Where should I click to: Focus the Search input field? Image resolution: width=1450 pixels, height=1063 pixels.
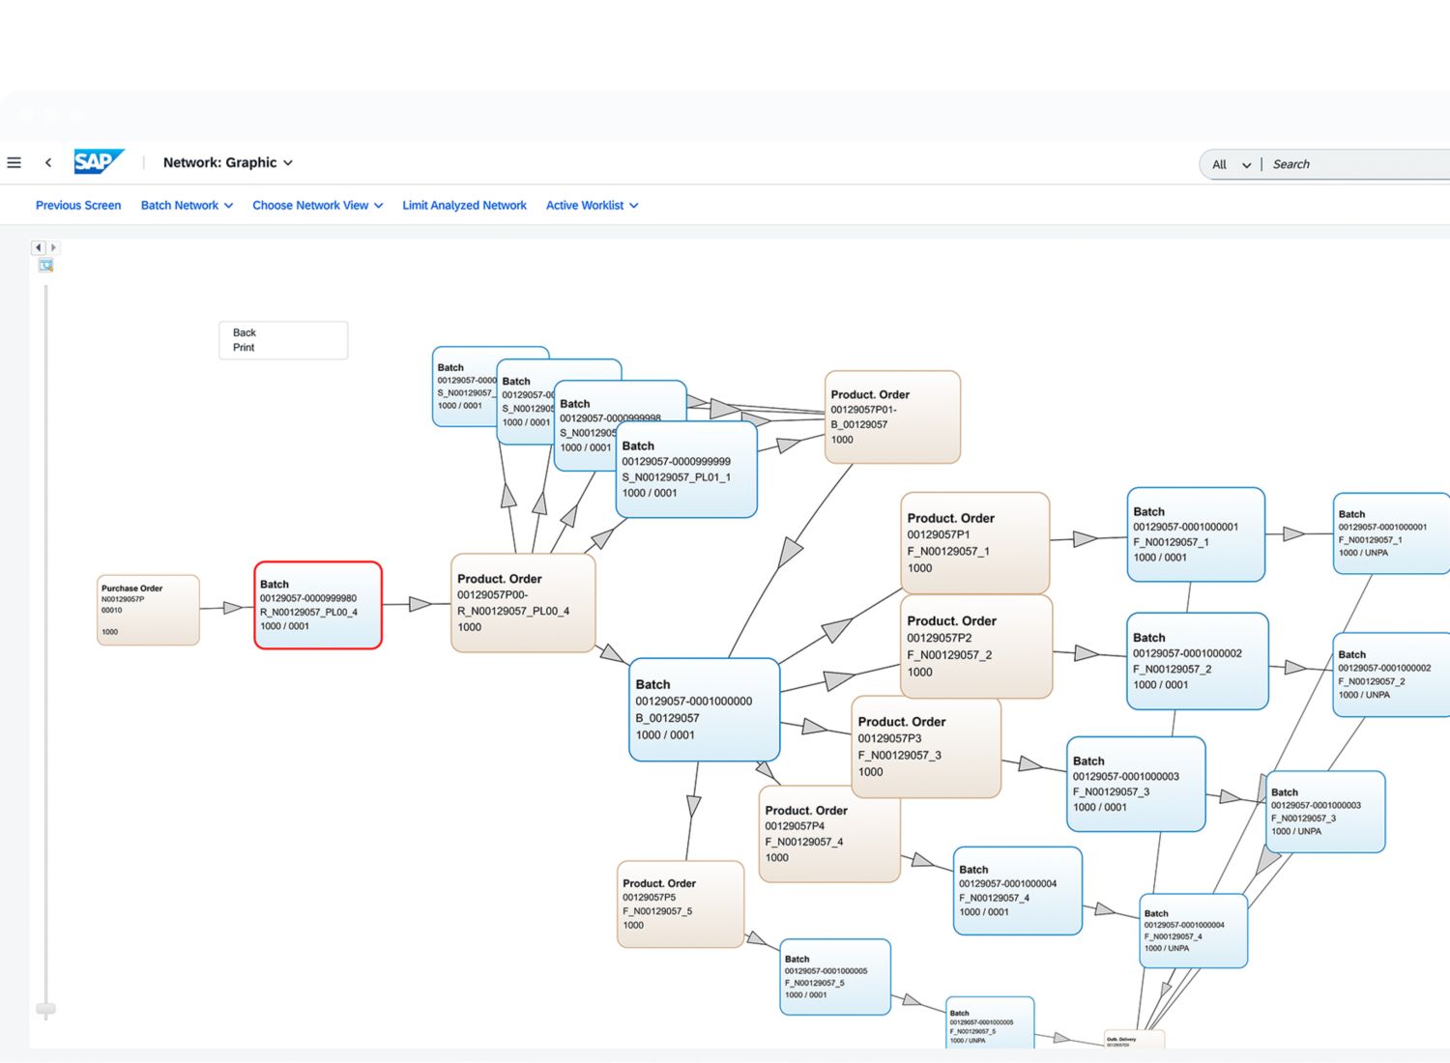tap(1353, 164)
